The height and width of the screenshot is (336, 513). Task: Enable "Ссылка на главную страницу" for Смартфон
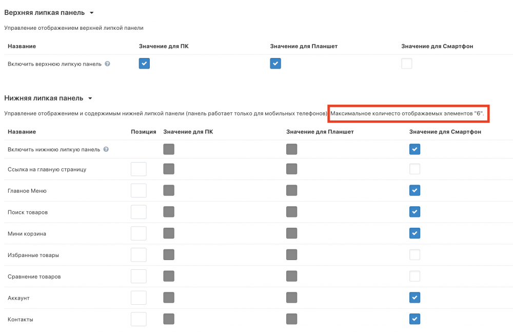point(415,169)
